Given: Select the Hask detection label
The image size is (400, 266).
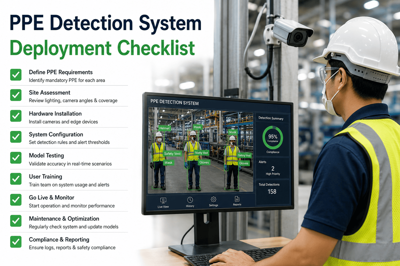Looking at the screenshot, I should click(197, 127).
